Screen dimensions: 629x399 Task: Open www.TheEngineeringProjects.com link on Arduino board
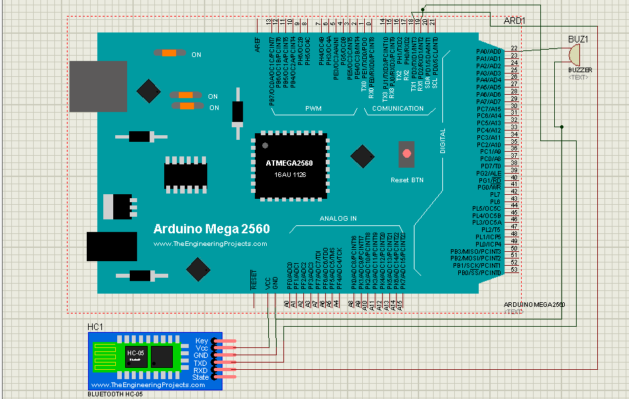click(x=209, y=243)
